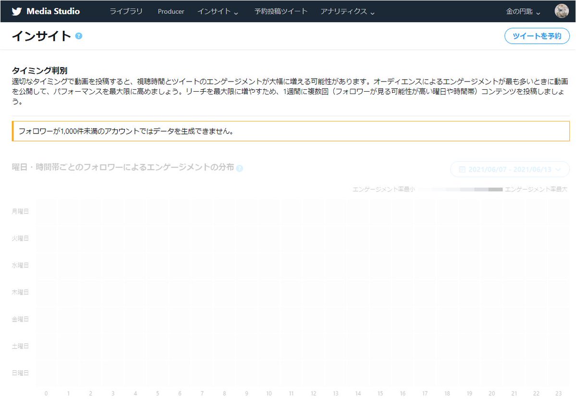Click the 日曜日 row label in heatmap
Image resolution: width=576 pixels, height=404 pixels.
click(20, 373)
